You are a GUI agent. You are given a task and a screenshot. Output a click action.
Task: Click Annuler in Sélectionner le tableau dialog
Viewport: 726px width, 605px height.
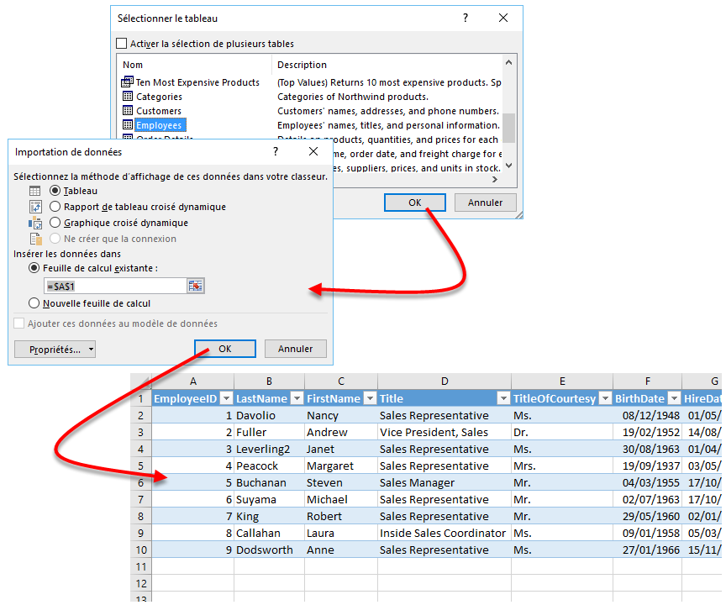485,203
